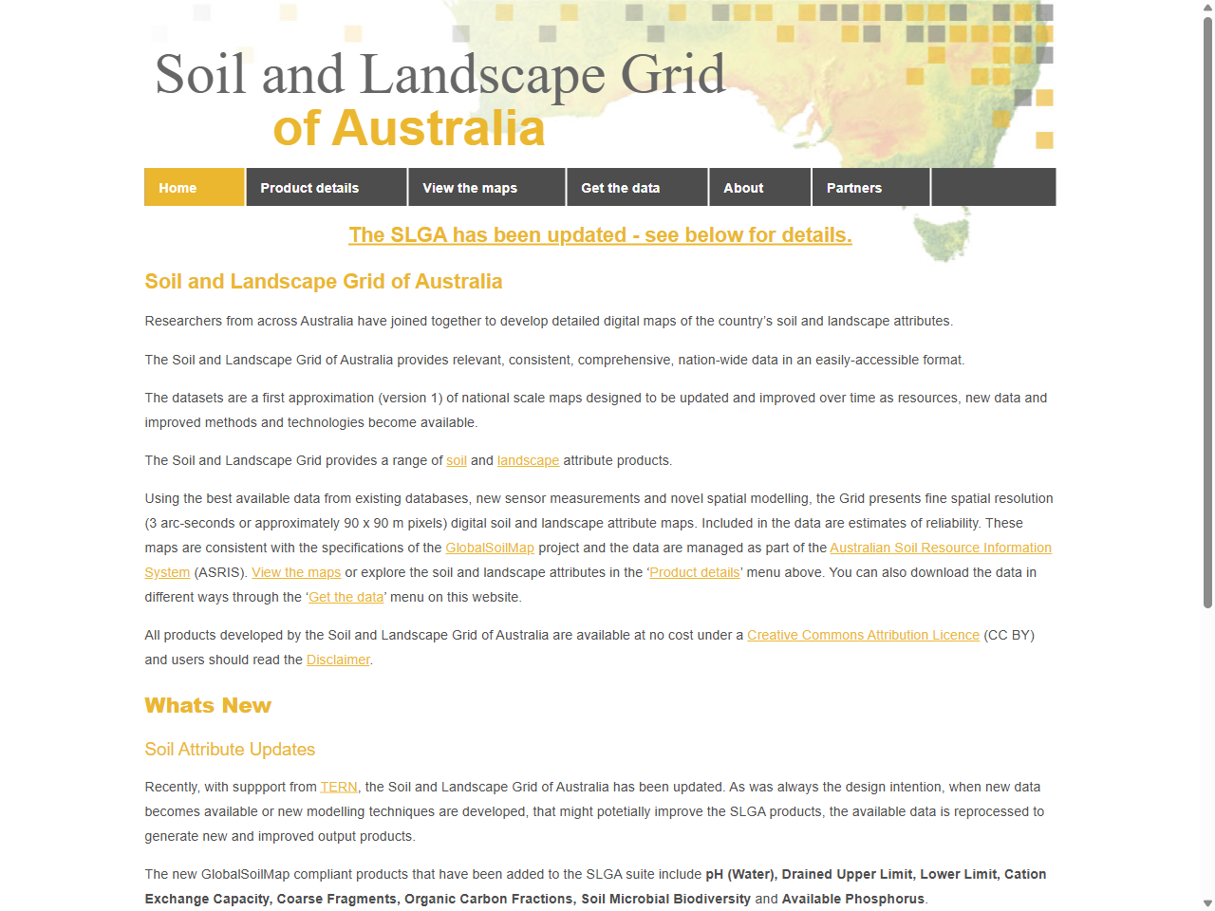Open the Product details inline link

(695, 572)
